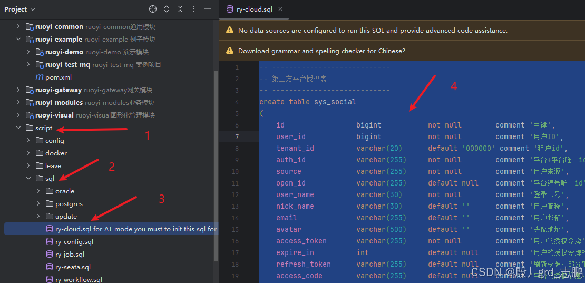This screenshot has width=585, height=283.
Task: Collapse the sql folder node
Action: tap(28, 179)
